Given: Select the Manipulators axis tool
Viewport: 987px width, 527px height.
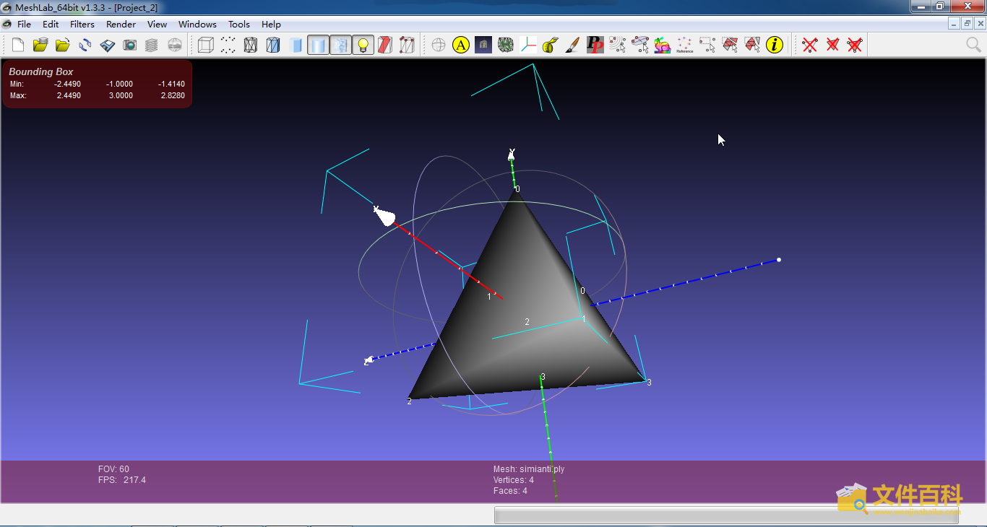Looking at the screenshot, I should 528,45.
